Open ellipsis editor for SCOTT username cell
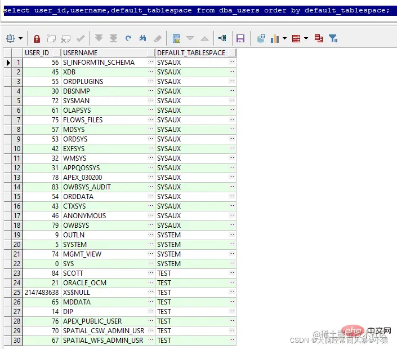397x349 pixels. pyautogui.click(x=150, y=273)
